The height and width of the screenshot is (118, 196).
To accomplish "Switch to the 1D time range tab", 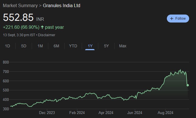I will [8, 46].
